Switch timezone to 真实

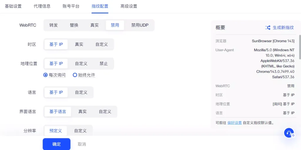point(79,44)
